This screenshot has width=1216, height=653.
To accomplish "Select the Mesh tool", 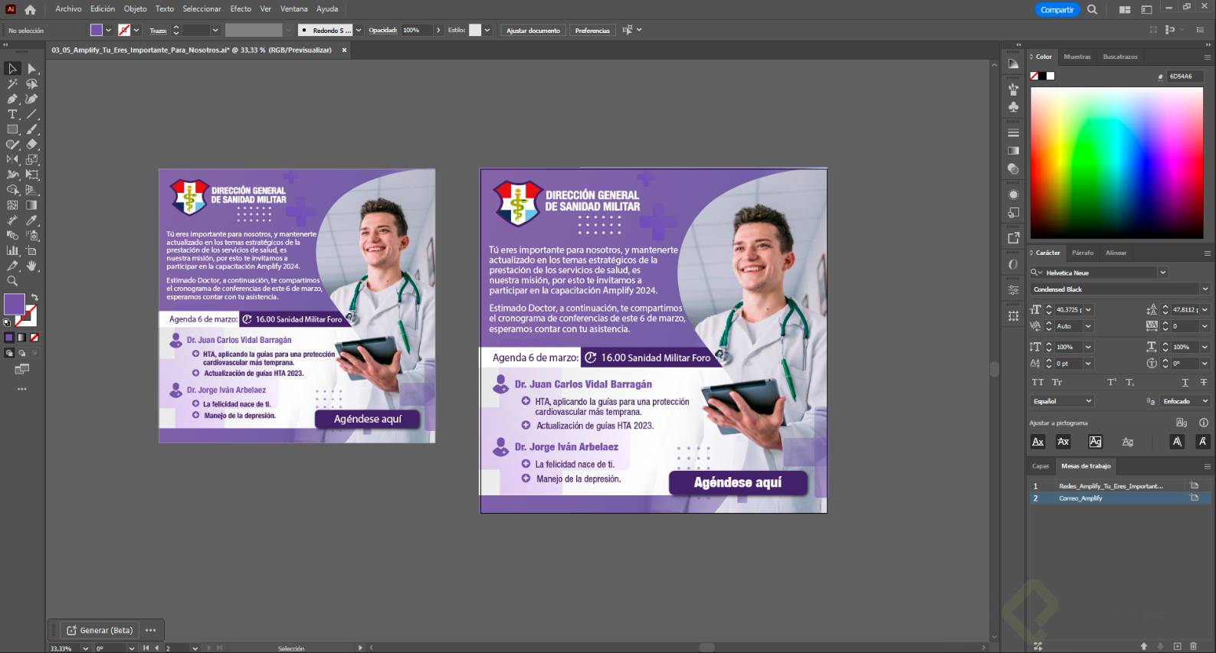I will tap(12, 205).
